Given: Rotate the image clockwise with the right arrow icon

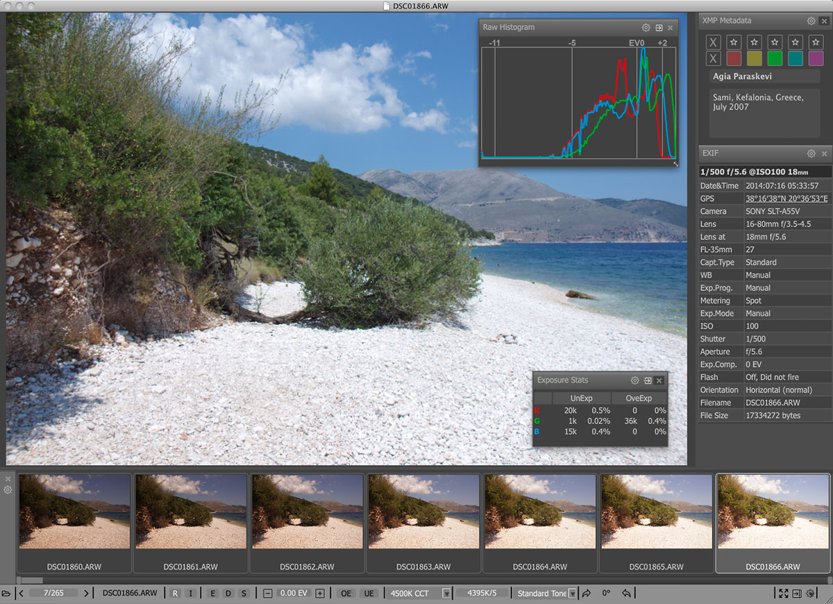Looking at the screenshot, I should tap(587, 594).
